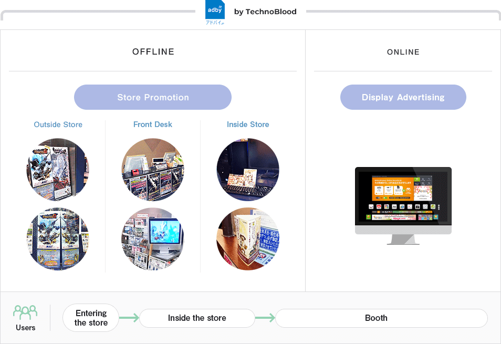Select the Inside Store label
This screenshot has height=344, width=501.
point(248,124)
